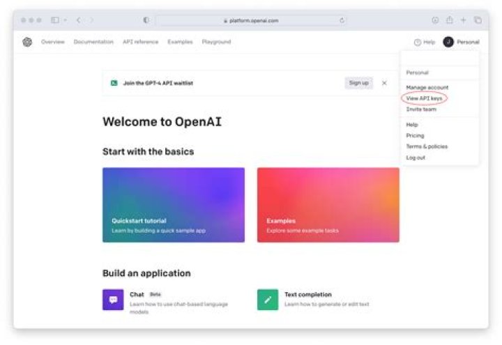The width and height of the screenshot is (502, 345).
Task: Select View API keys menu item
Action: [x=424, y=98]
